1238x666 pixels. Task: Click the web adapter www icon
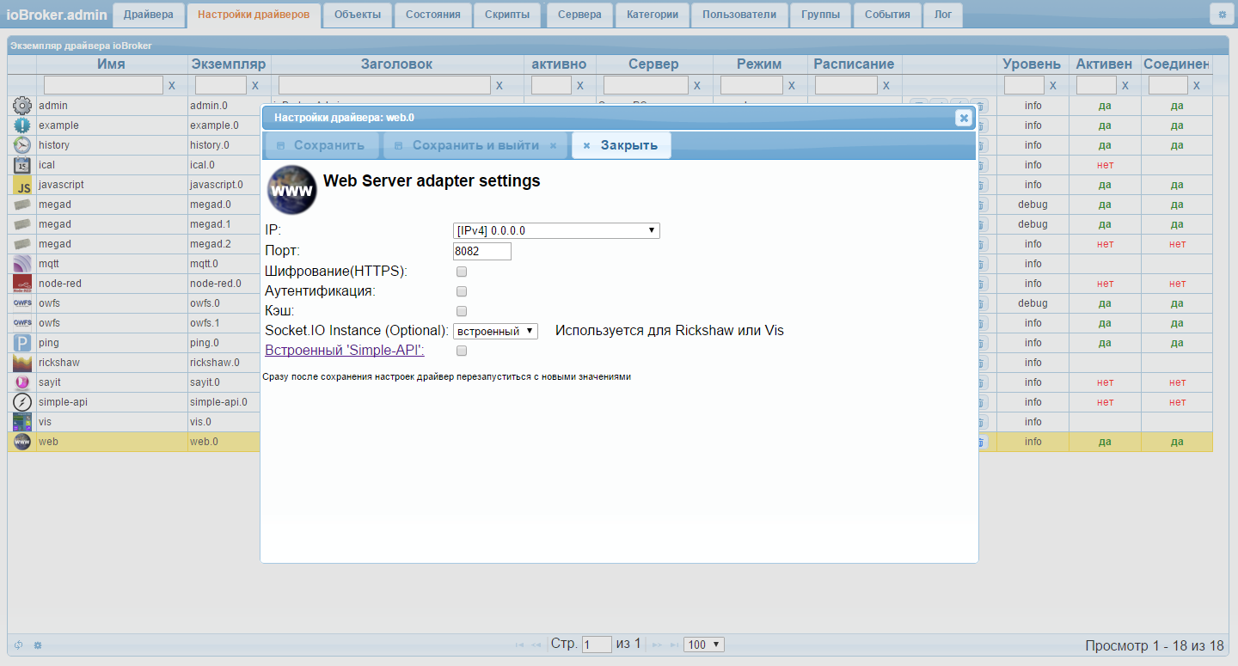point(22,442)
